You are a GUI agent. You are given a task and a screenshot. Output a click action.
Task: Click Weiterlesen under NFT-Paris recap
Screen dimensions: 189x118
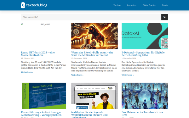[x=27, y=72]
